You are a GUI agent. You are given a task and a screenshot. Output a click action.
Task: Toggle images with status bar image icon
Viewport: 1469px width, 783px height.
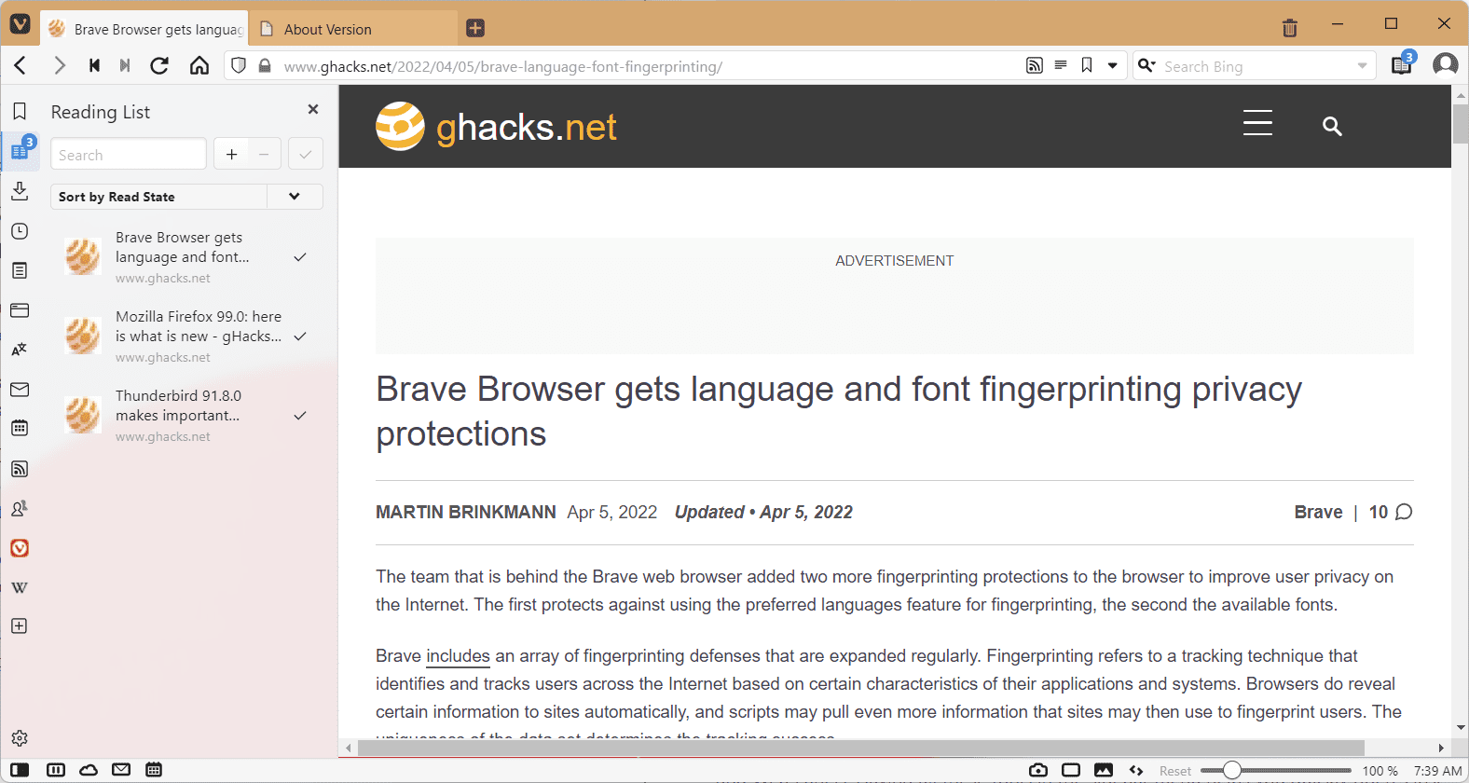(x=1104, y=770)
